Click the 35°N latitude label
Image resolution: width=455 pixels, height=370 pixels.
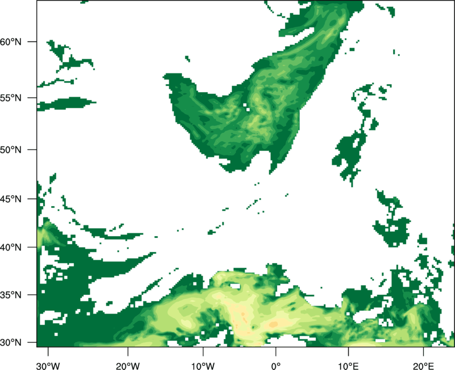click(x=11, y=295)
